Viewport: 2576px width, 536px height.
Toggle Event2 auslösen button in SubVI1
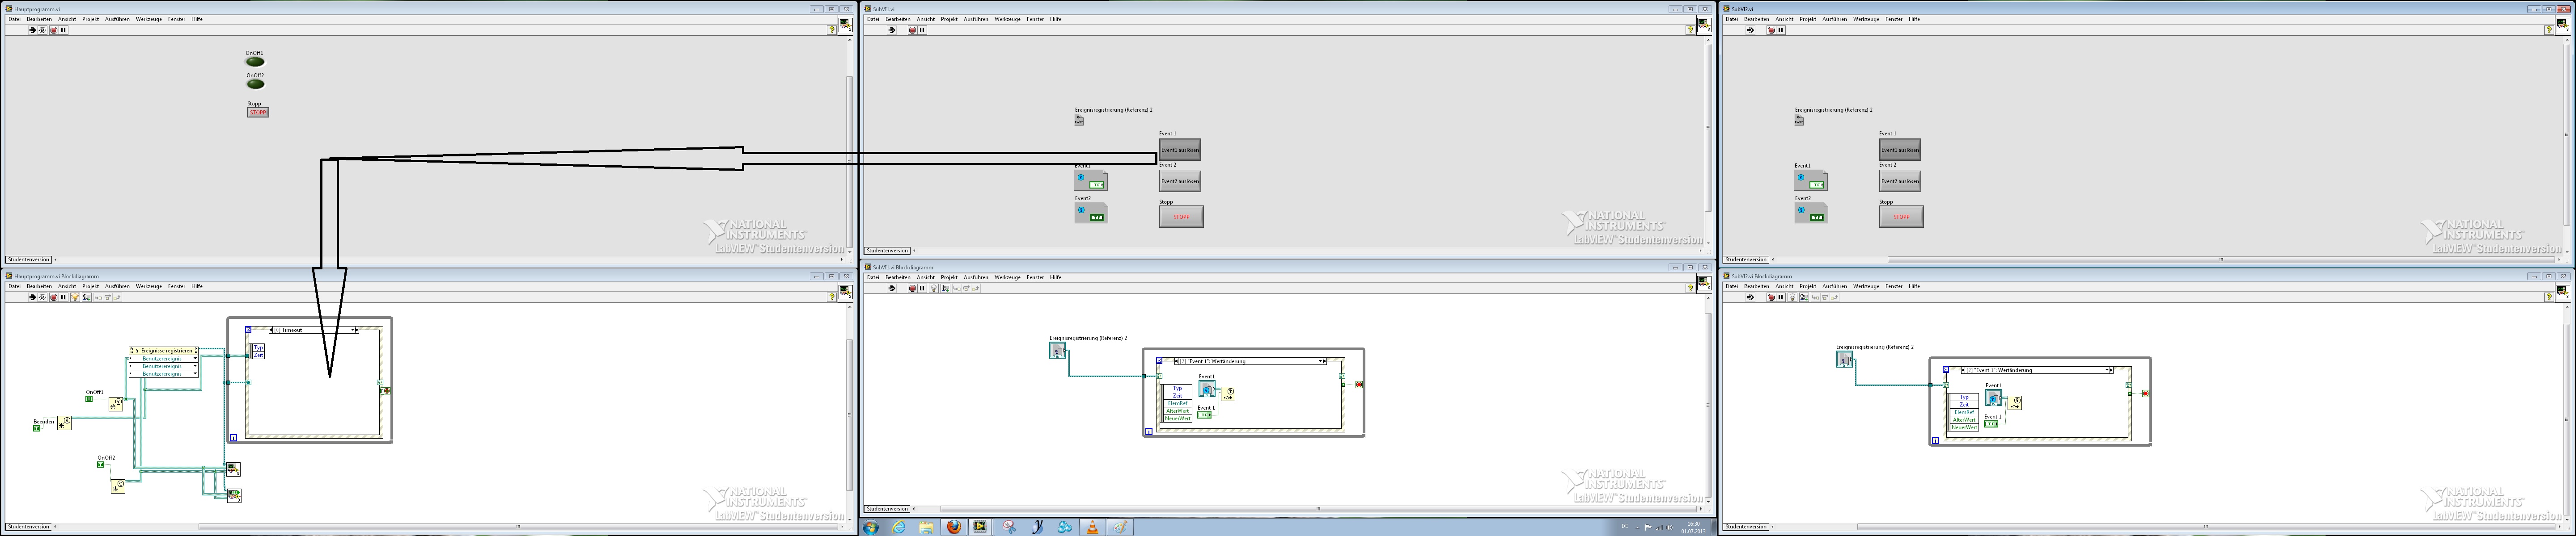(1180, 180)
